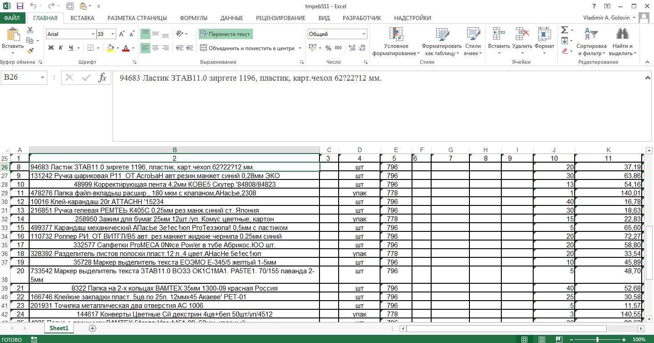This screenshot has width=654, height=343.
Task: Align text to middle
Action: [155, 34]
